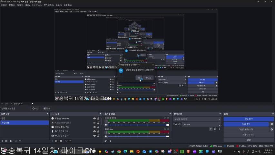Add a new scene with the plus icon
Viewport: 275px width, 155px height.
click(2, 141)
